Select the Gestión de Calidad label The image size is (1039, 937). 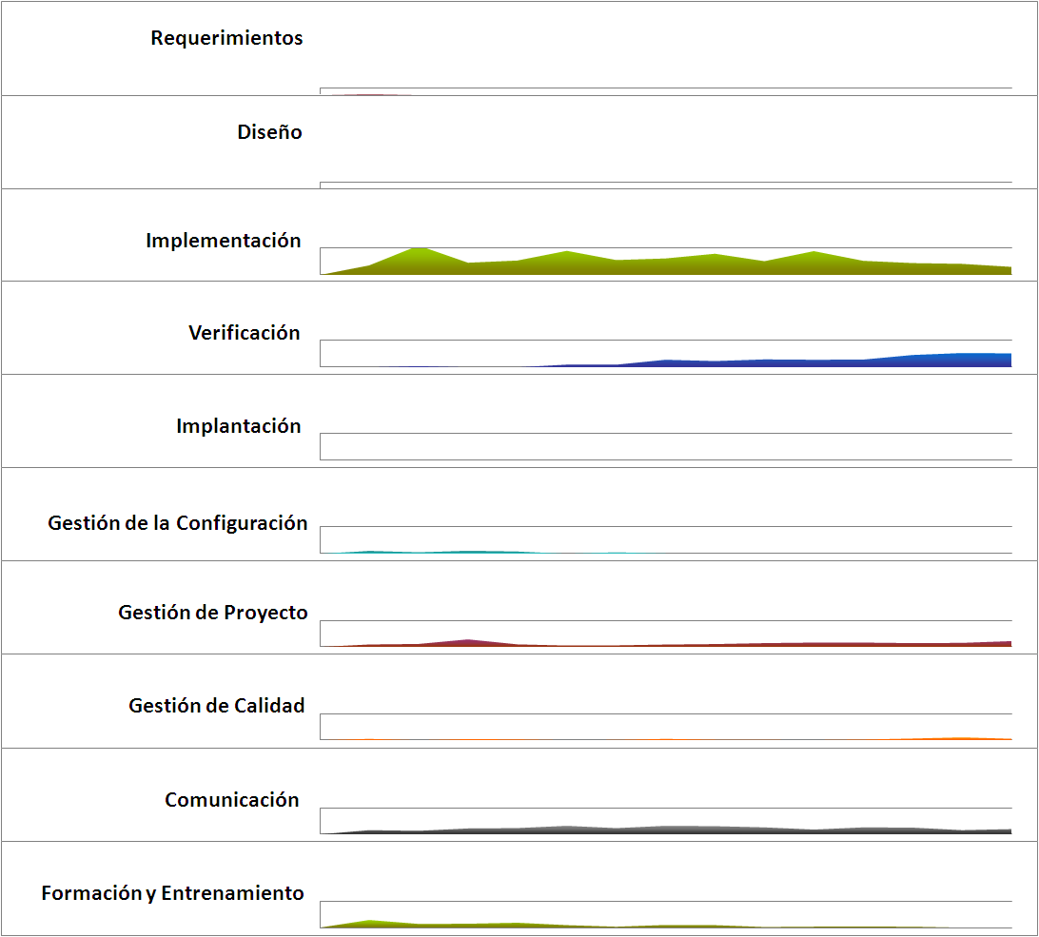click(x=216, y=706)
